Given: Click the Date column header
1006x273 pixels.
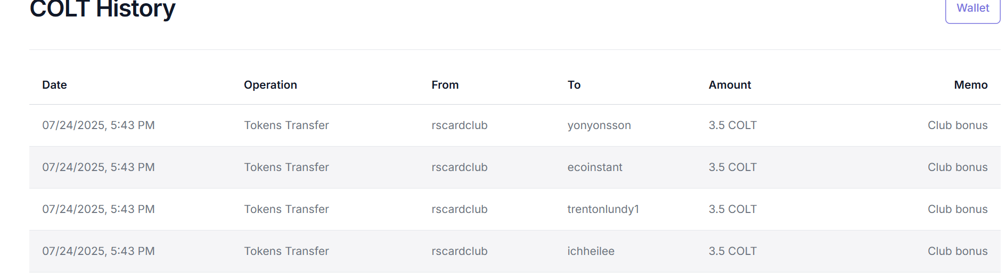Looking at the screenshot, I should 54,85.
